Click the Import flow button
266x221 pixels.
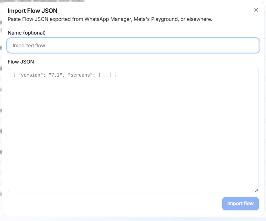click(240, 204)
